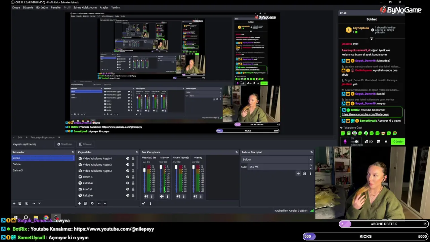This screenshot has height=242, width=430.
Task: Open the youtube.com/@nilepeyy link in chat
Action: [x=365, y=114]
